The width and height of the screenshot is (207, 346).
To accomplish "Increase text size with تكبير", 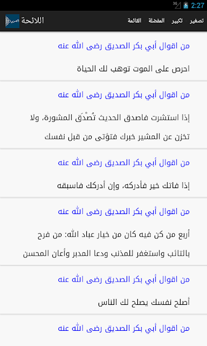I will [177, 21].
